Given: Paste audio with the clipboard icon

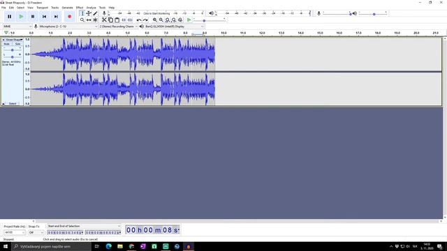Looking at the screenshot, I should [x=117, y=20].
